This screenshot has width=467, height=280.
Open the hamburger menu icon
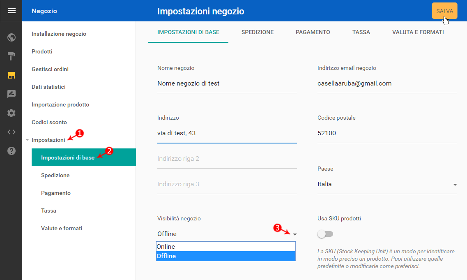tap(12, 11)
